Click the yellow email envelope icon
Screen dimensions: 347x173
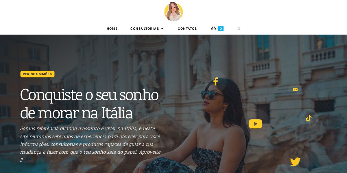point(295,89)
